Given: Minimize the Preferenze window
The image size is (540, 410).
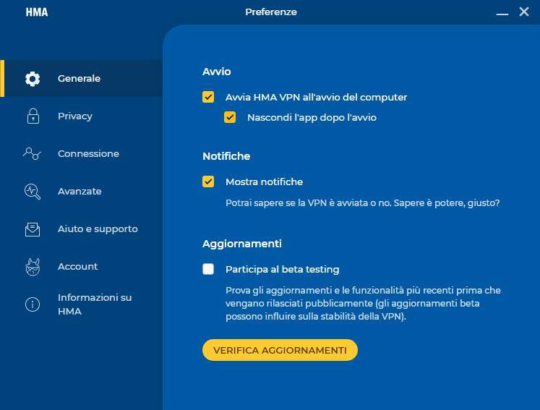Looking at the screenshot, I should (x=502, y=13).
